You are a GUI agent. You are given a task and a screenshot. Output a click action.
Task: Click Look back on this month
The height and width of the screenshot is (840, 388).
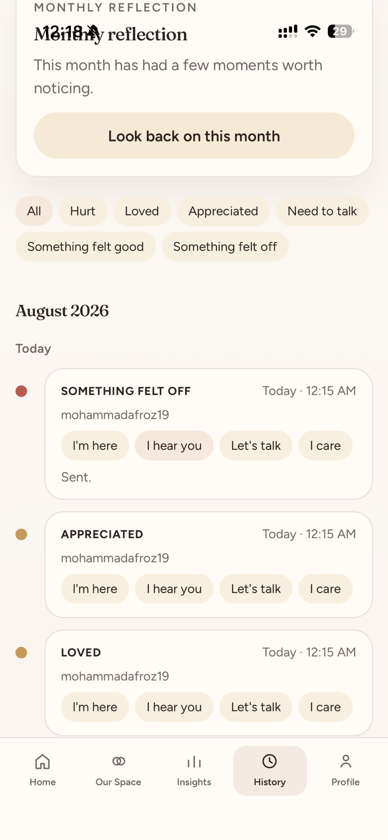194,136
